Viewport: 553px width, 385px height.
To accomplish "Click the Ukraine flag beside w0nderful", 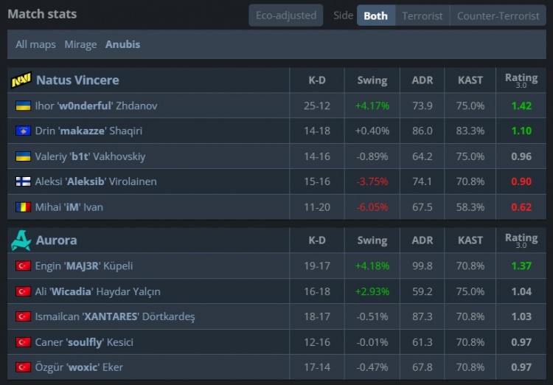I will [23, 106].
